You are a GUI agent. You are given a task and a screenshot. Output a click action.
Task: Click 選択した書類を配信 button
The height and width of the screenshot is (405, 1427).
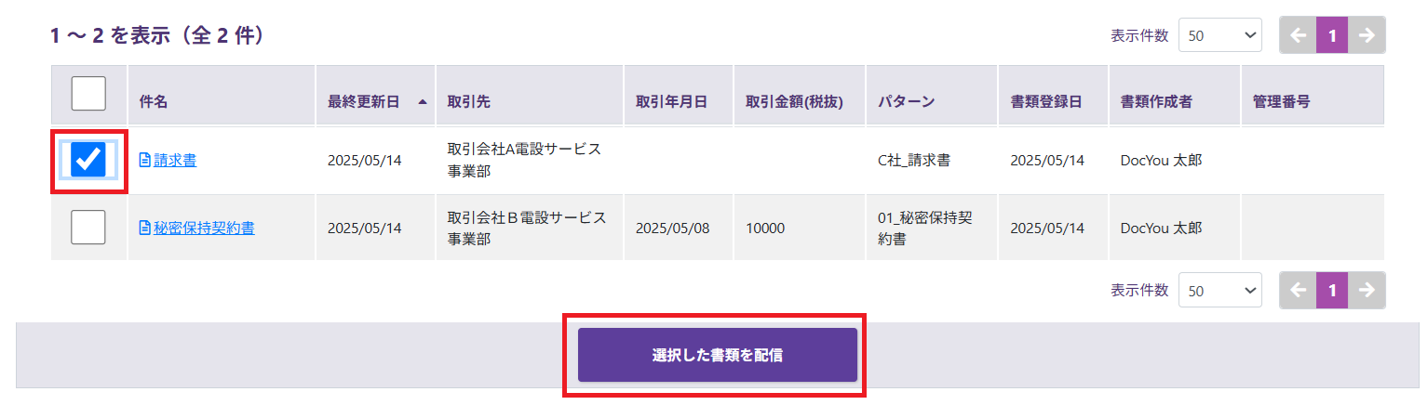[x=718, y=355]
